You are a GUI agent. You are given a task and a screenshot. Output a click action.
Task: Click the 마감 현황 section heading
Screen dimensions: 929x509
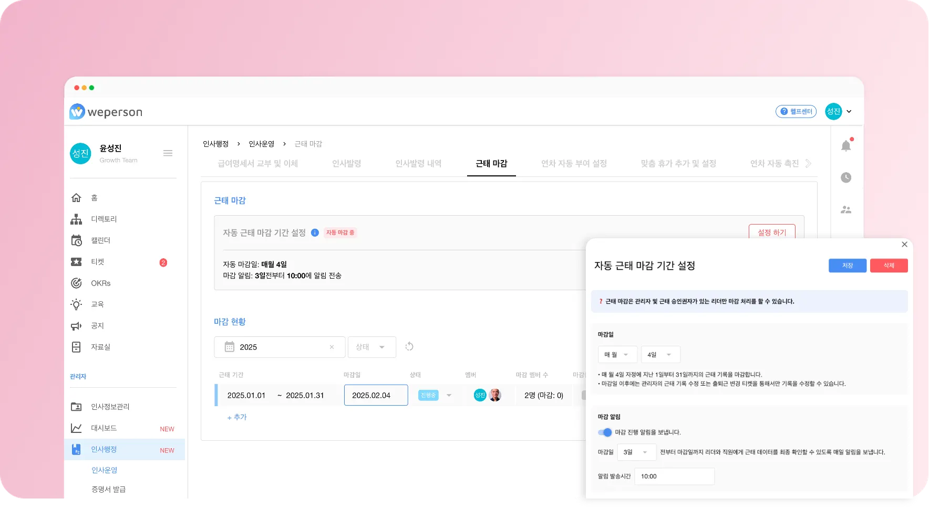click(x=230, y=322)
